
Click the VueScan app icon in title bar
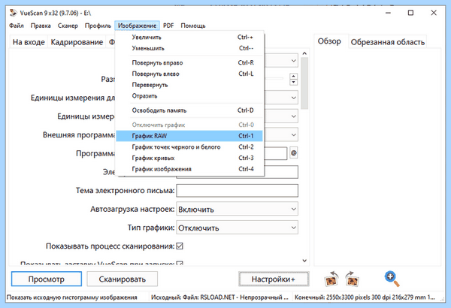point(14,13)
